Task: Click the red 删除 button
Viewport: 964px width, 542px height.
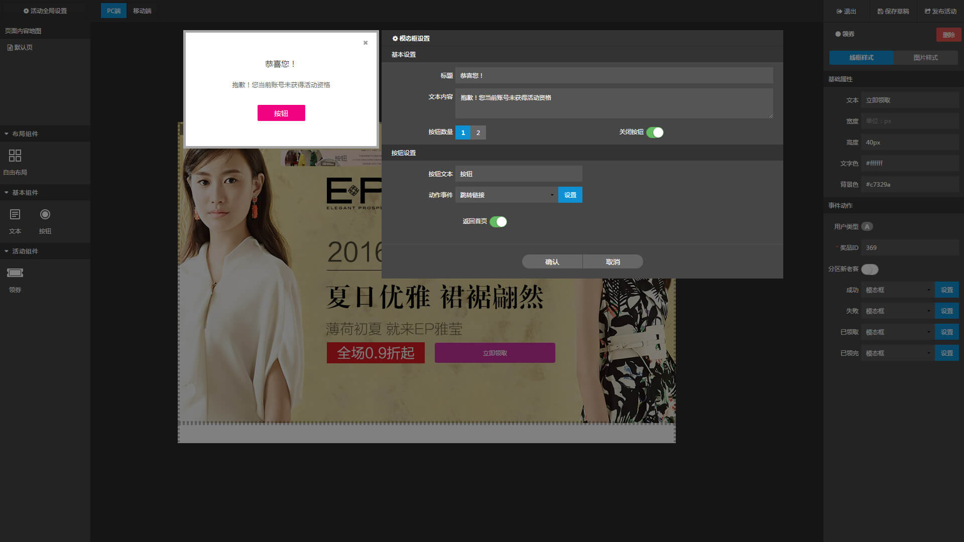Action: (948, 35)
